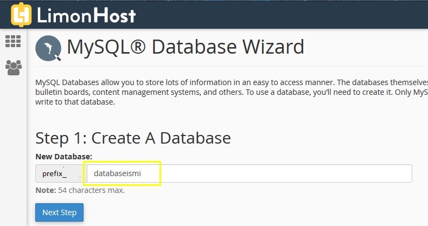Click the LimonHost logo icon
This screenshot has width=428, height=226.
pyautogui.click(x=21, y=15)
